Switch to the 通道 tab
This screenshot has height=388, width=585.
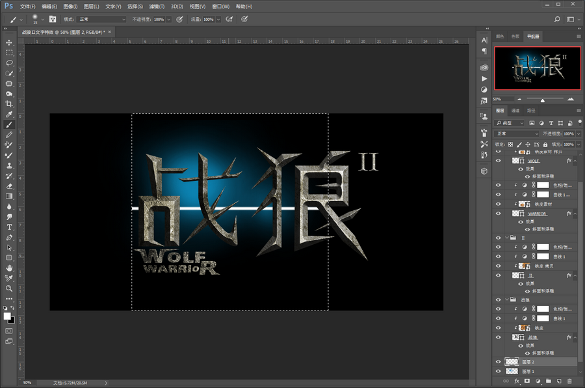click(515, 111)
